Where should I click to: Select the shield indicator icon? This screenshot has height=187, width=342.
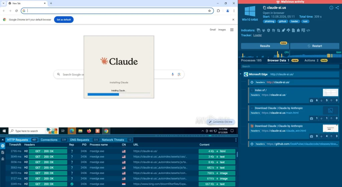(x=269, y=30)
